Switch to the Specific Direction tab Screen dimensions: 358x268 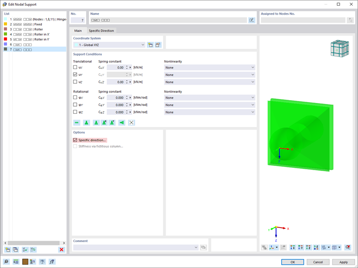coord(101,31)
